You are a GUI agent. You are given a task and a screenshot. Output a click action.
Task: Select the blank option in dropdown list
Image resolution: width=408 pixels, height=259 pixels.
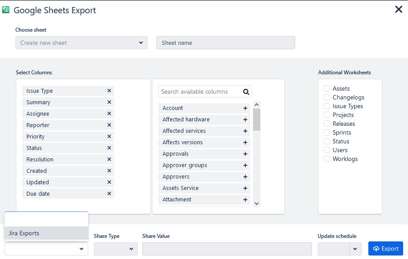pyautogui.click(x=46, y=219)
